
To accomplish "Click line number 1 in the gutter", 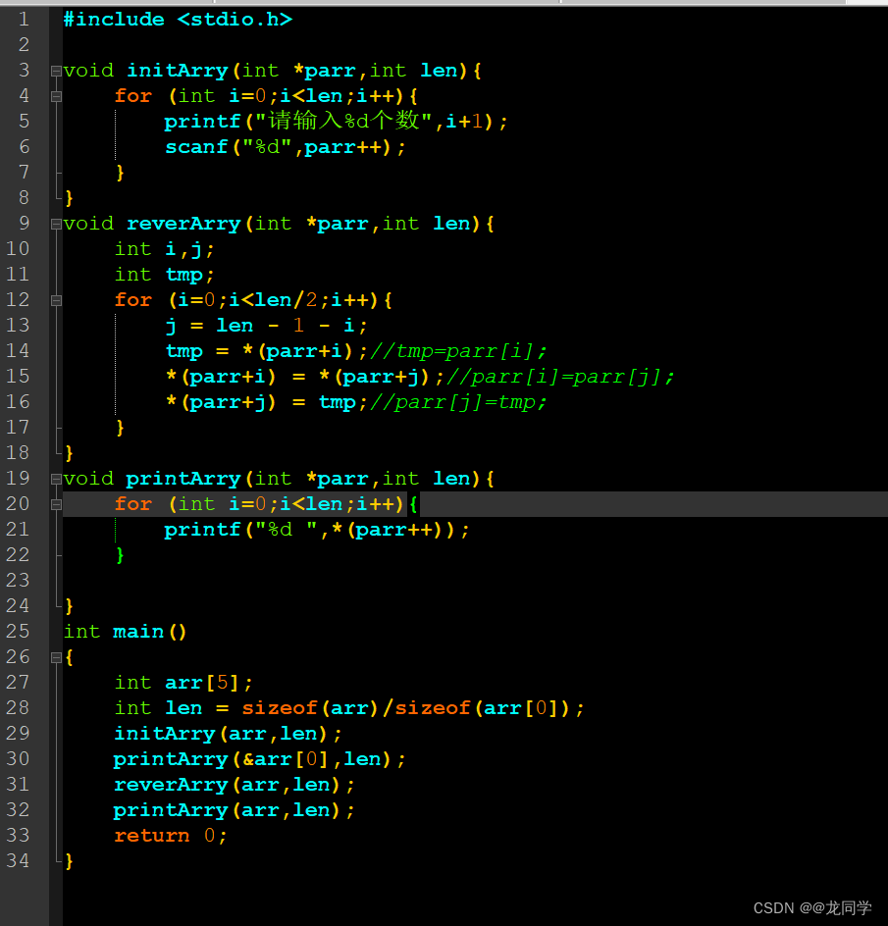I will [x=24, y=20].
